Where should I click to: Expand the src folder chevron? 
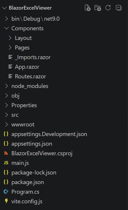(x=6, y=115)
